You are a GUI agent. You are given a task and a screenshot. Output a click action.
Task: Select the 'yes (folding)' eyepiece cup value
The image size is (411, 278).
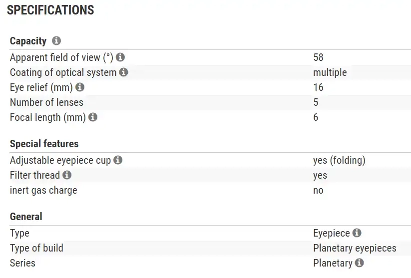pyautogui.click(x=339, y=160)
